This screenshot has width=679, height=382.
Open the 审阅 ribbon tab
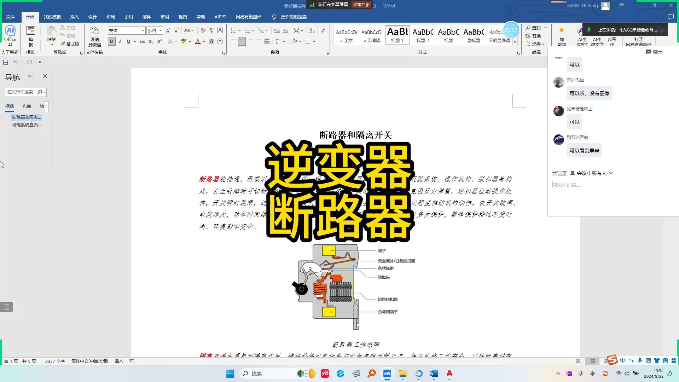[x=165, y=17]
